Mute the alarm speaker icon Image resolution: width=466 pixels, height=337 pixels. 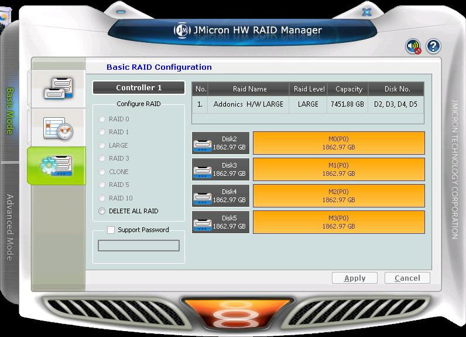coord(413,46)
